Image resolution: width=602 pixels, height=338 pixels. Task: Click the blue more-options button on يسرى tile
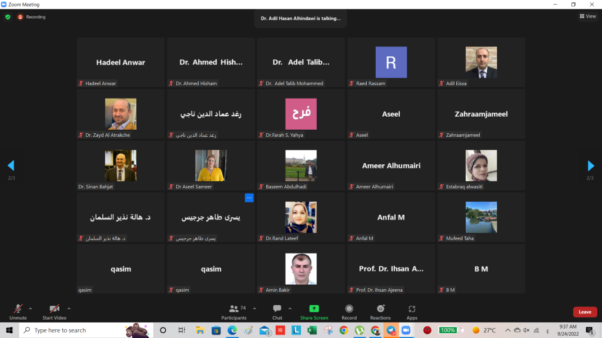click(249, 198)
